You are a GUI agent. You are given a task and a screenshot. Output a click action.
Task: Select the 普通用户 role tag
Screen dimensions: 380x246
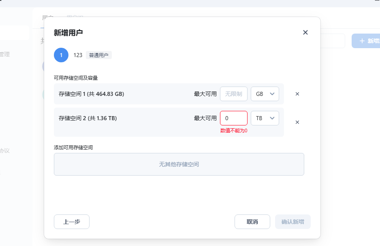coord(98,55)
